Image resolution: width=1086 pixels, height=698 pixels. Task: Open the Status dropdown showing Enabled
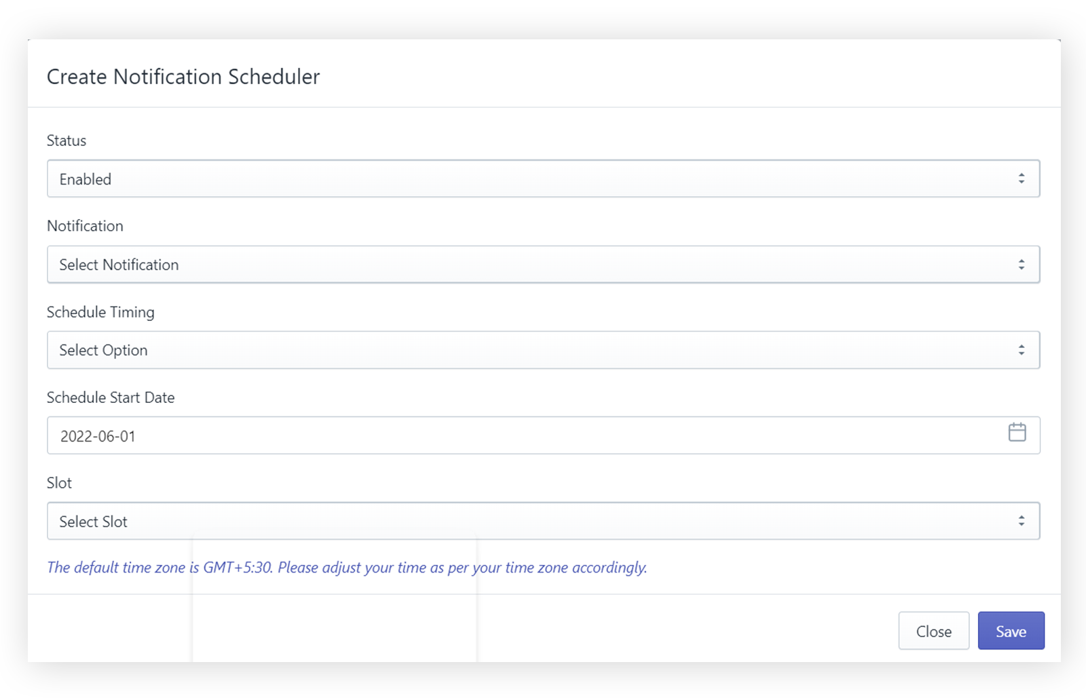click(x=529, y=179)
